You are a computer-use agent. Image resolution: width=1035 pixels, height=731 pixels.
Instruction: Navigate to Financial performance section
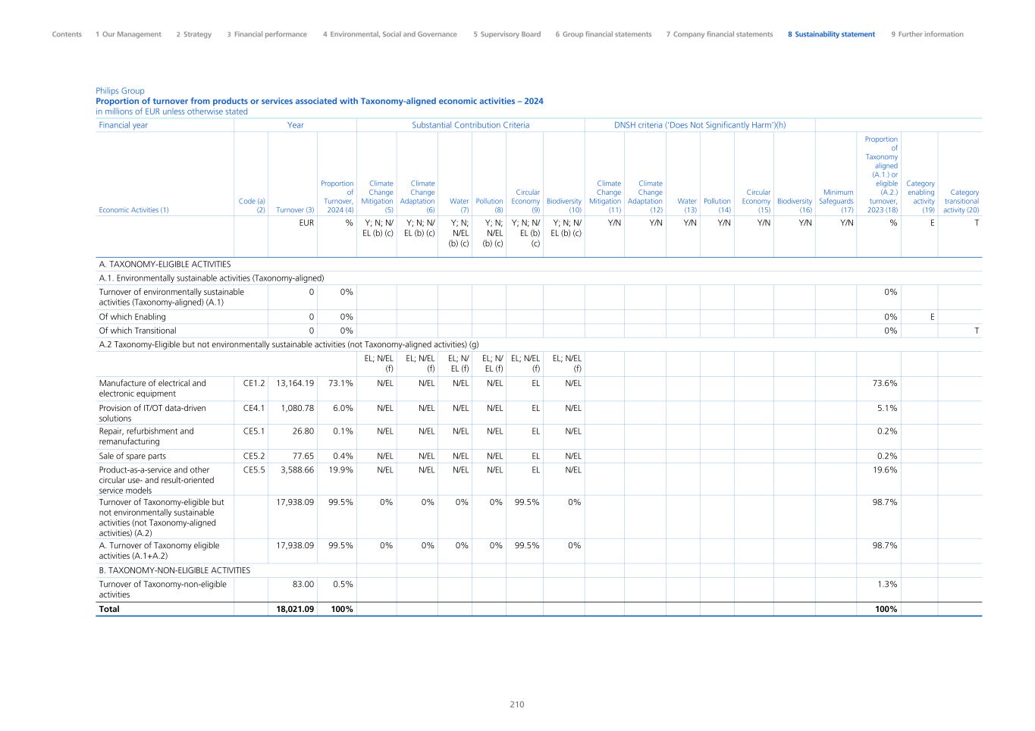tap(267, 34)
